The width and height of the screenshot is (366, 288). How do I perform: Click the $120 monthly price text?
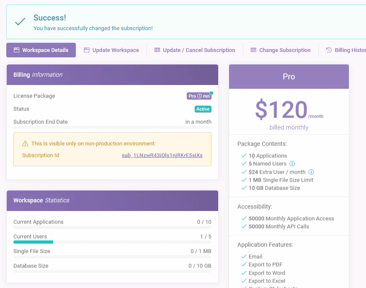tap(281, 110)
